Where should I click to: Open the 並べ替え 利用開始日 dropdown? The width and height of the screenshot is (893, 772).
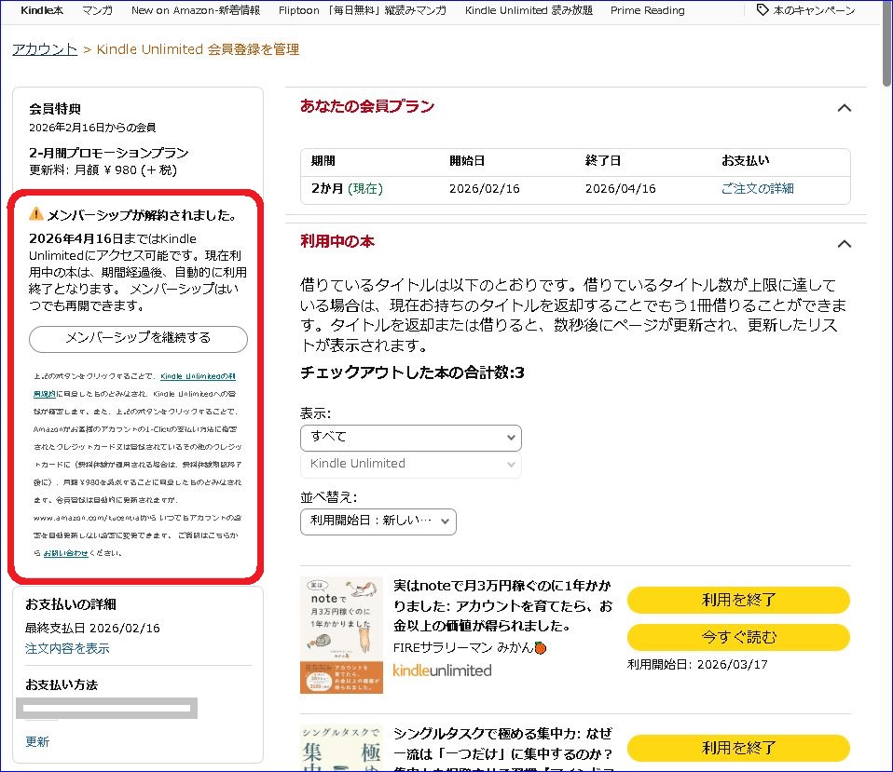tap(378, 521)
